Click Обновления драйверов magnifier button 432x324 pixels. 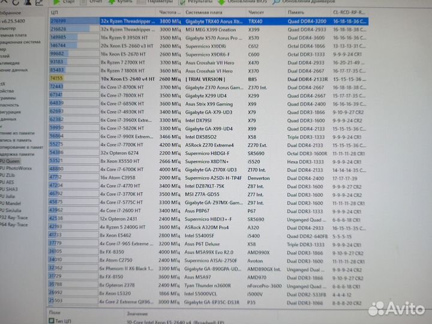[304, 2]
